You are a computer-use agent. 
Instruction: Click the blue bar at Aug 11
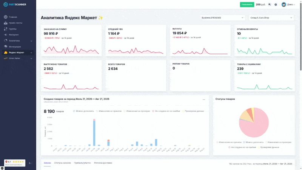click(x=156, y=142)
